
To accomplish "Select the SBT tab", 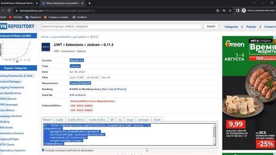I will point(112,120).
